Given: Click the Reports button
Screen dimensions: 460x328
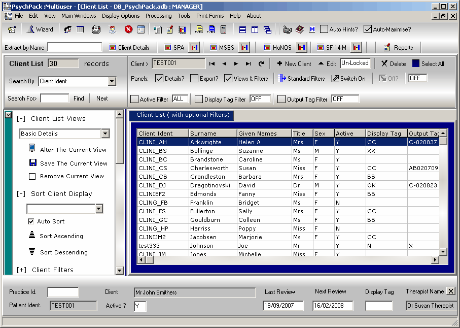Looking at the screenshot, I should [398, 48].
